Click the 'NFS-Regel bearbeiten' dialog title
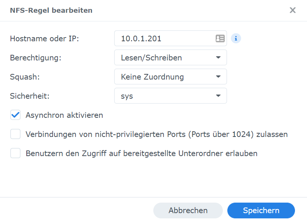 pyautogui.click(x=51, y=11)
